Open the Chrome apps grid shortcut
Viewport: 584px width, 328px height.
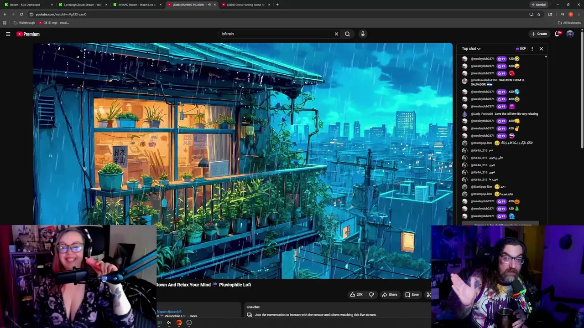click(5, 22)
